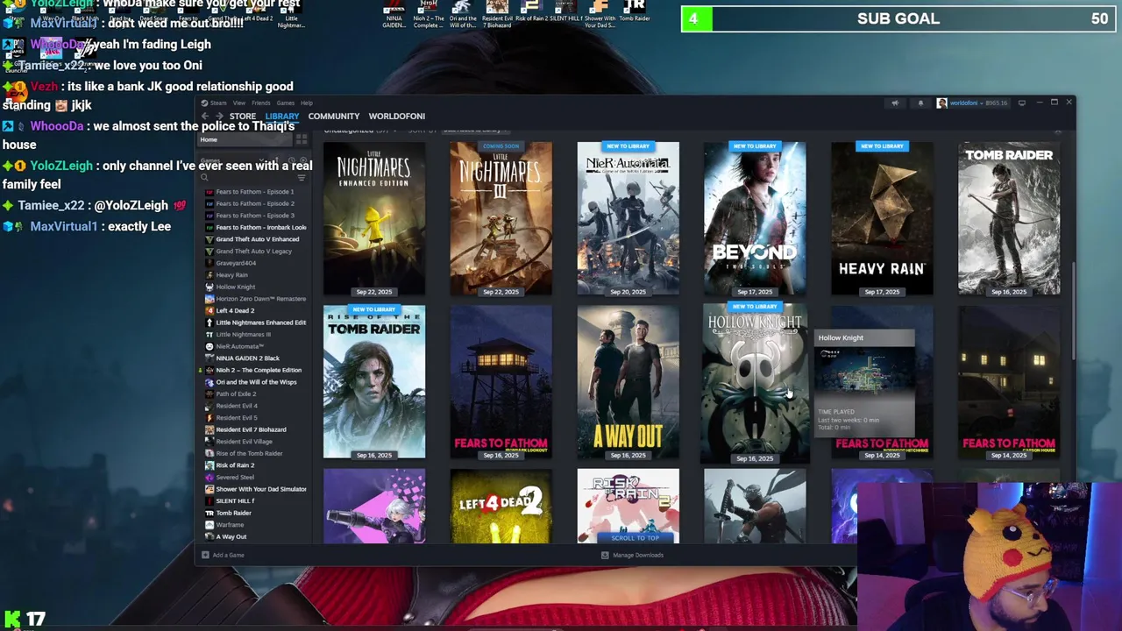Image resolution: width=1122 pixels, height=631 pixels.
Task: Select Heavy Rain in sidebar list
Action: coord(231,274)
